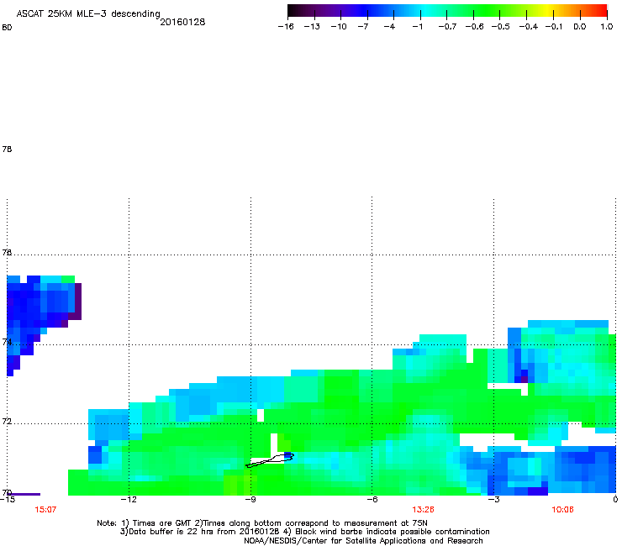622x546 pixels.
Task: Click the red 10:06 pass time
Action: point(562,510)
